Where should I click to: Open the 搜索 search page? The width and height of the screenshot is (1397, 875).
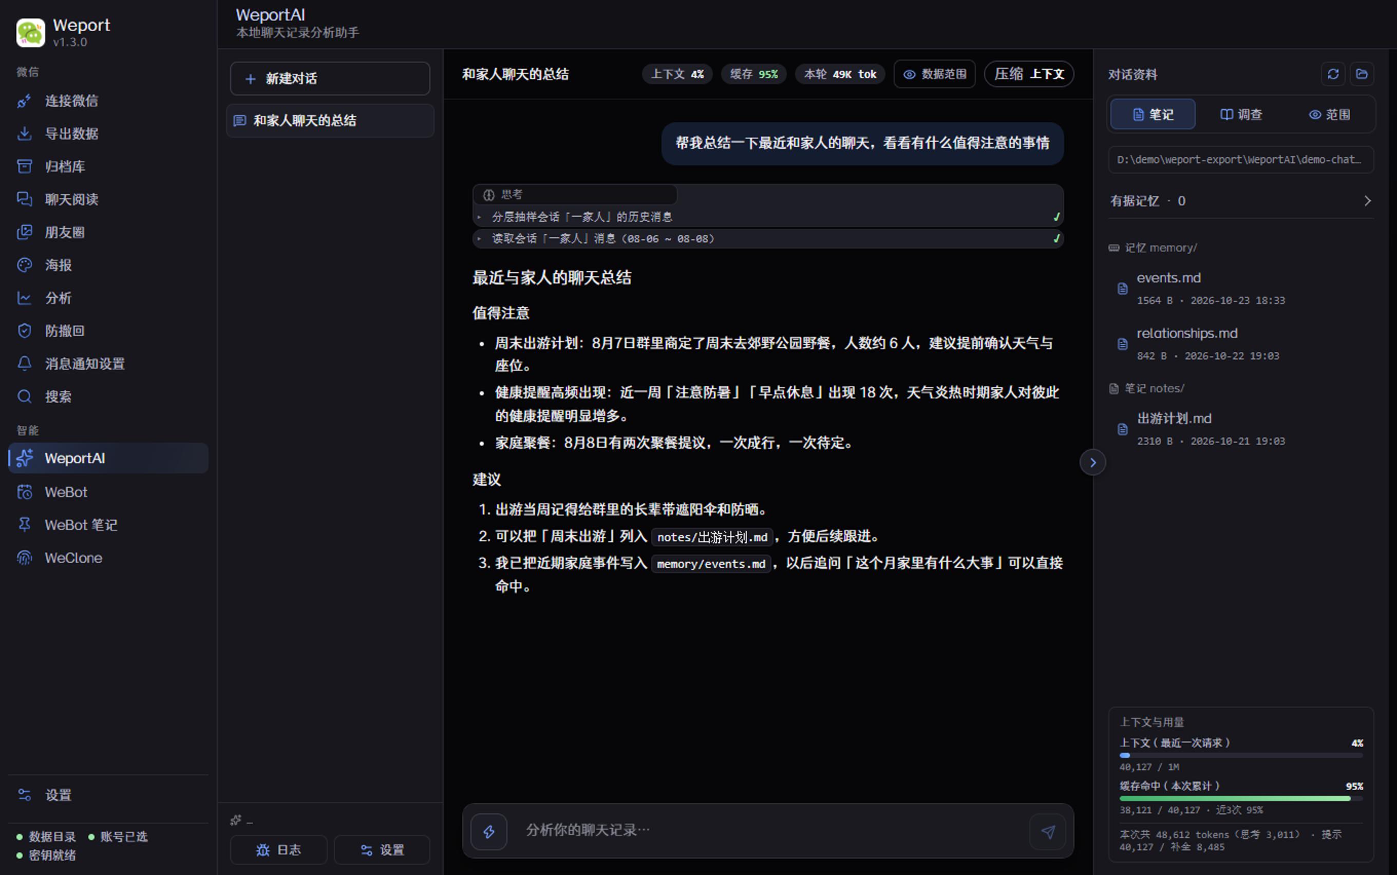[108, 397]
